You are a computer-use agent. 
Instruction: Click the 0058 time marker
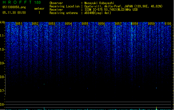click(135, 24)
